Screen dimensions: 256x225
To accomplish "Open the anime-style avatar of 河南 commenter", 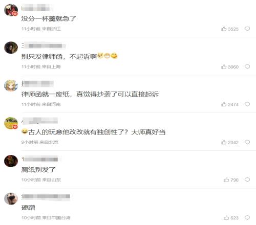I will pos(11,85).
